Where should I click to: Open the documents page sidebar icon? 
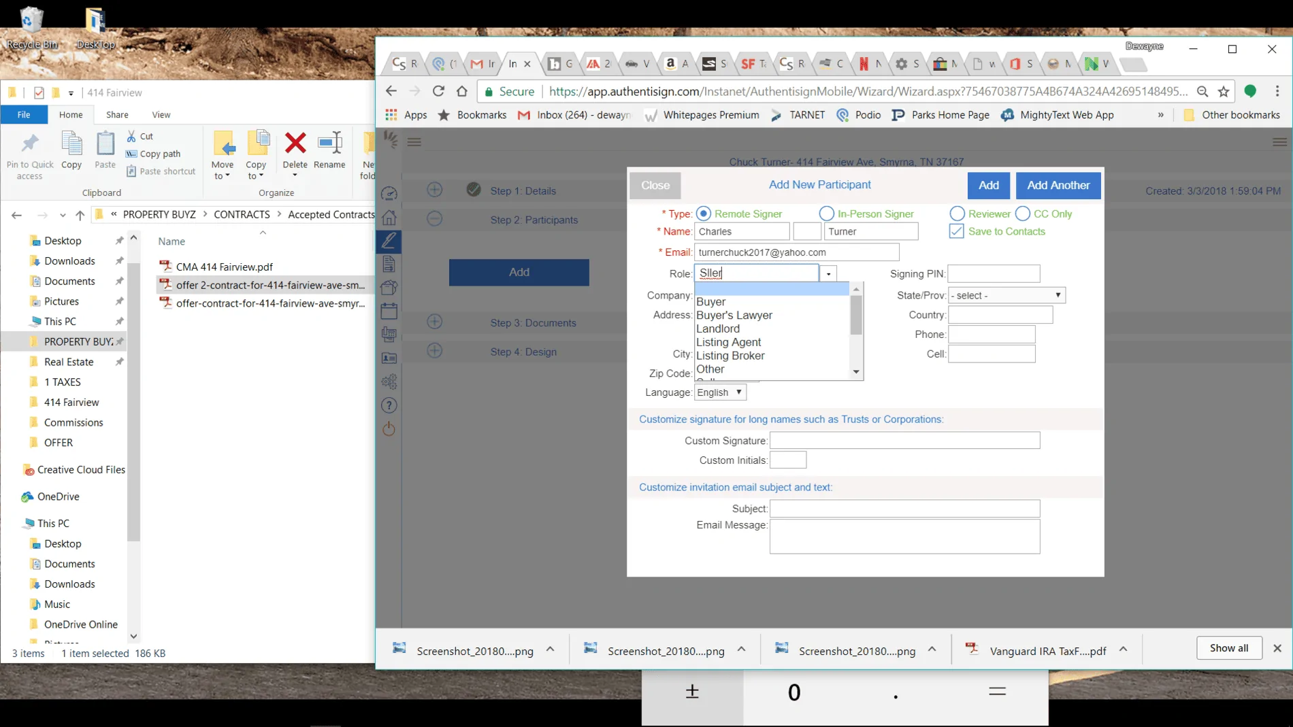point(389,265)
